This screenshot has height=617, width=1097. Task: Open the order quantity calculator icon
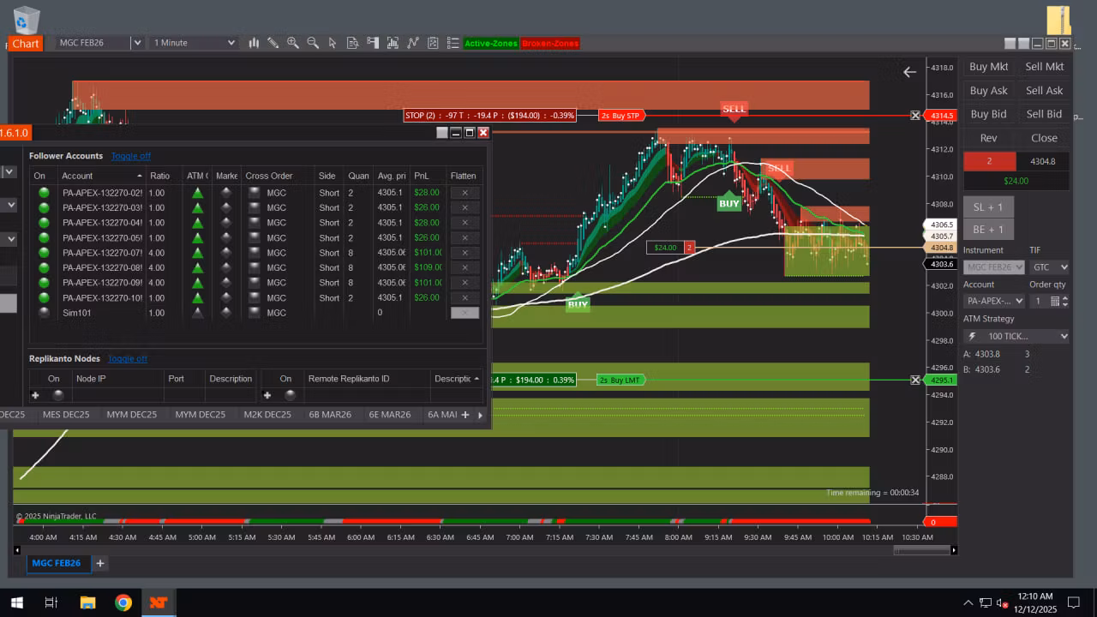pos(1055,302)
